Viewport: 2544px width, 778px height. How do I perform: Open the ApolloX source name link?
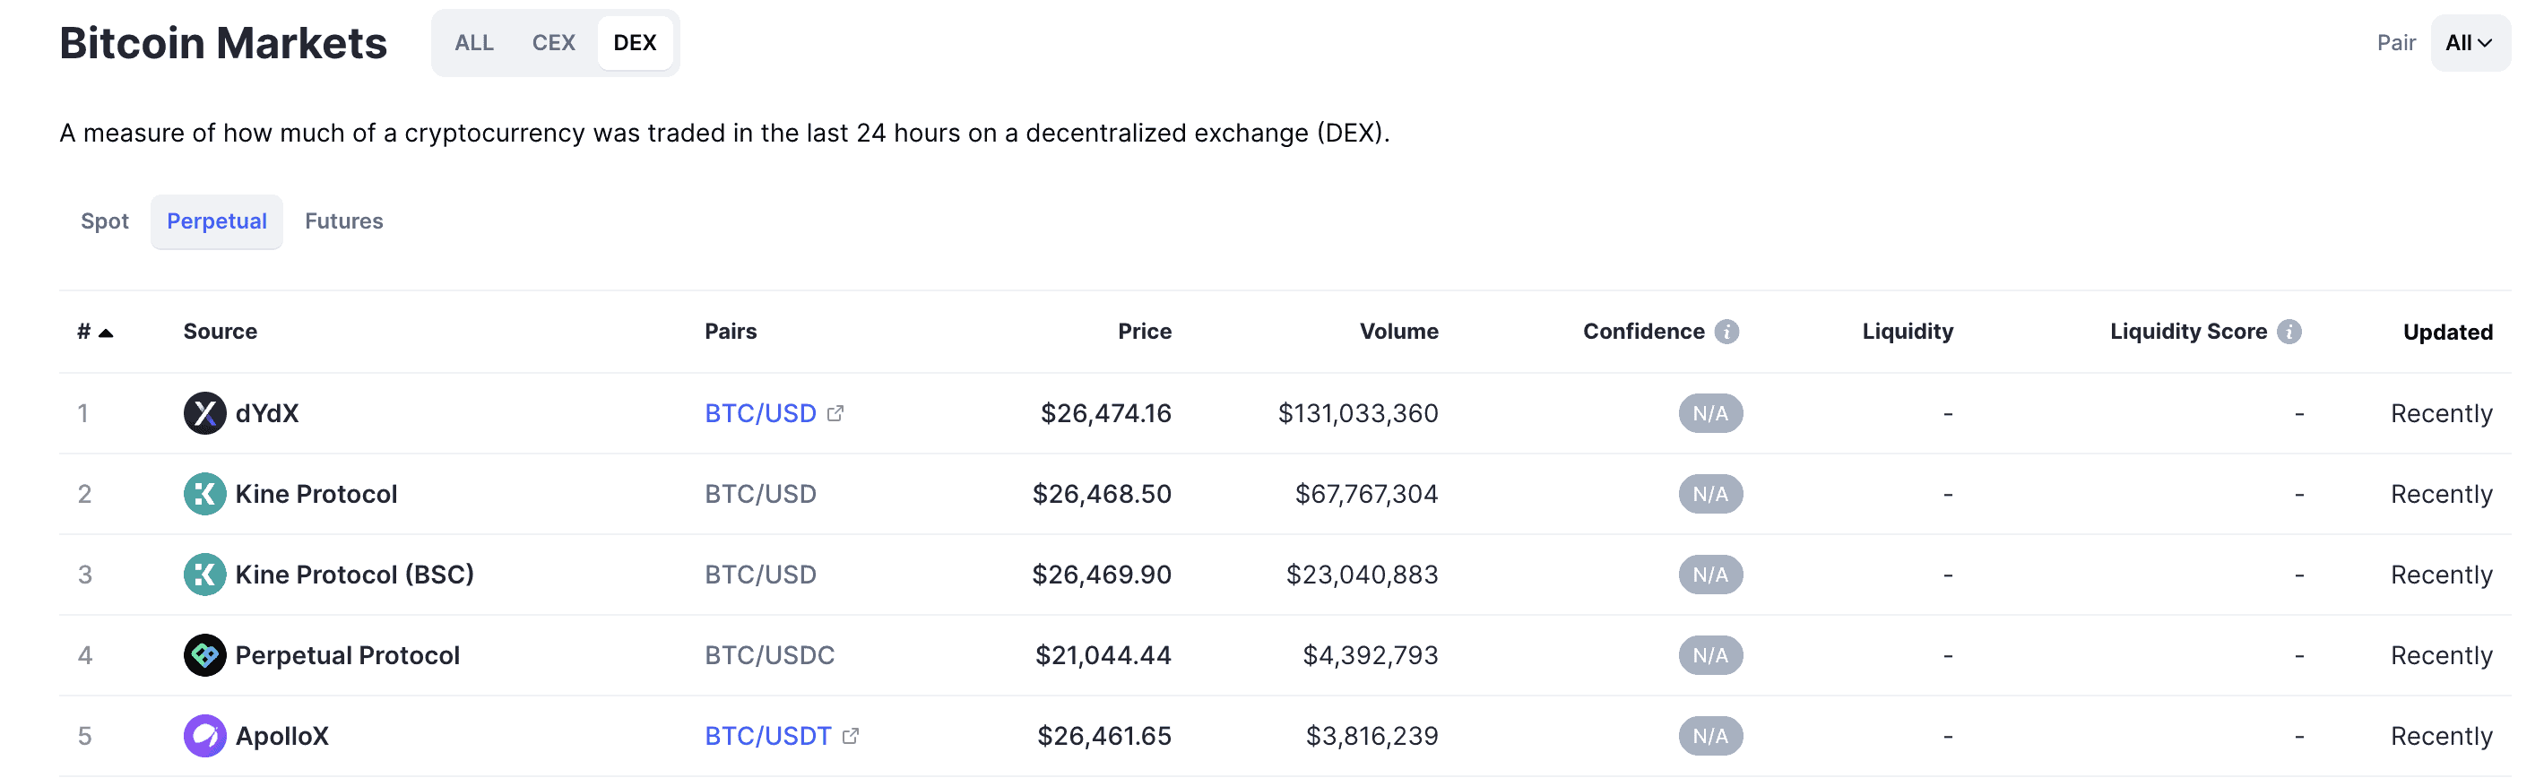[x=281, y=736]
